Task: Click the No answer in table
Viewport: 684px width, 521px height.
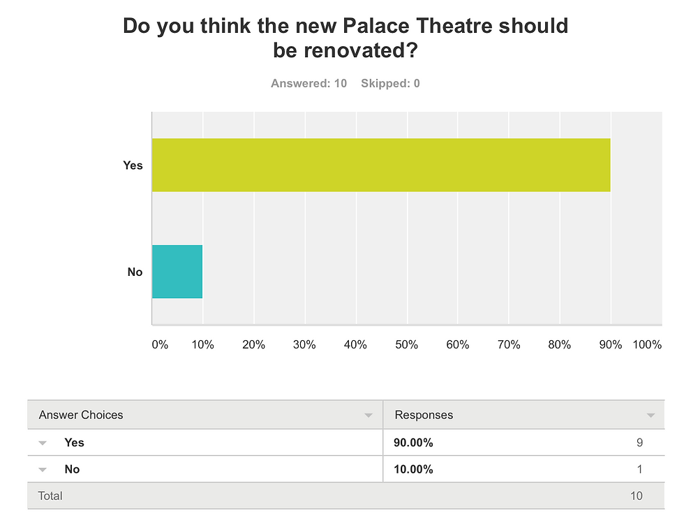Action: pyautogui.click(x=72, y=469)
